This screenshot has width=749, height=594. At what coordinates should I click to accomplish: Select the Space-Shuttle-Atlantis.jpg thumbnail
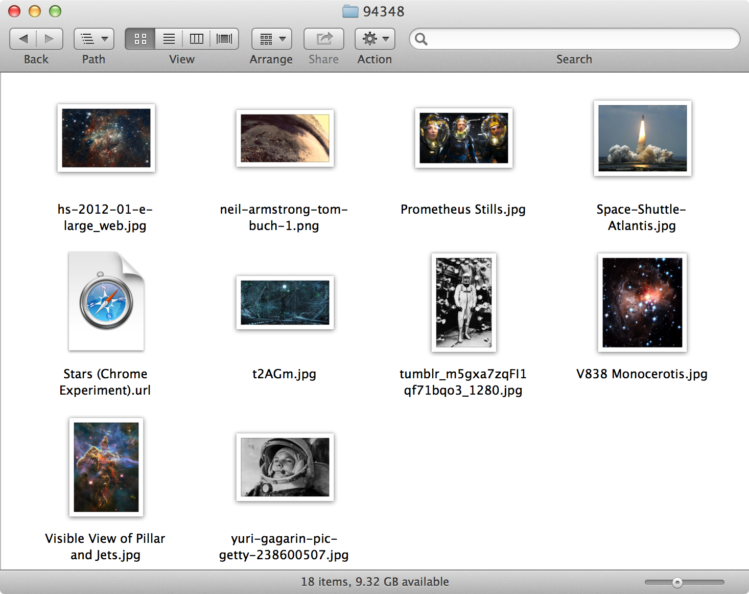643,138
